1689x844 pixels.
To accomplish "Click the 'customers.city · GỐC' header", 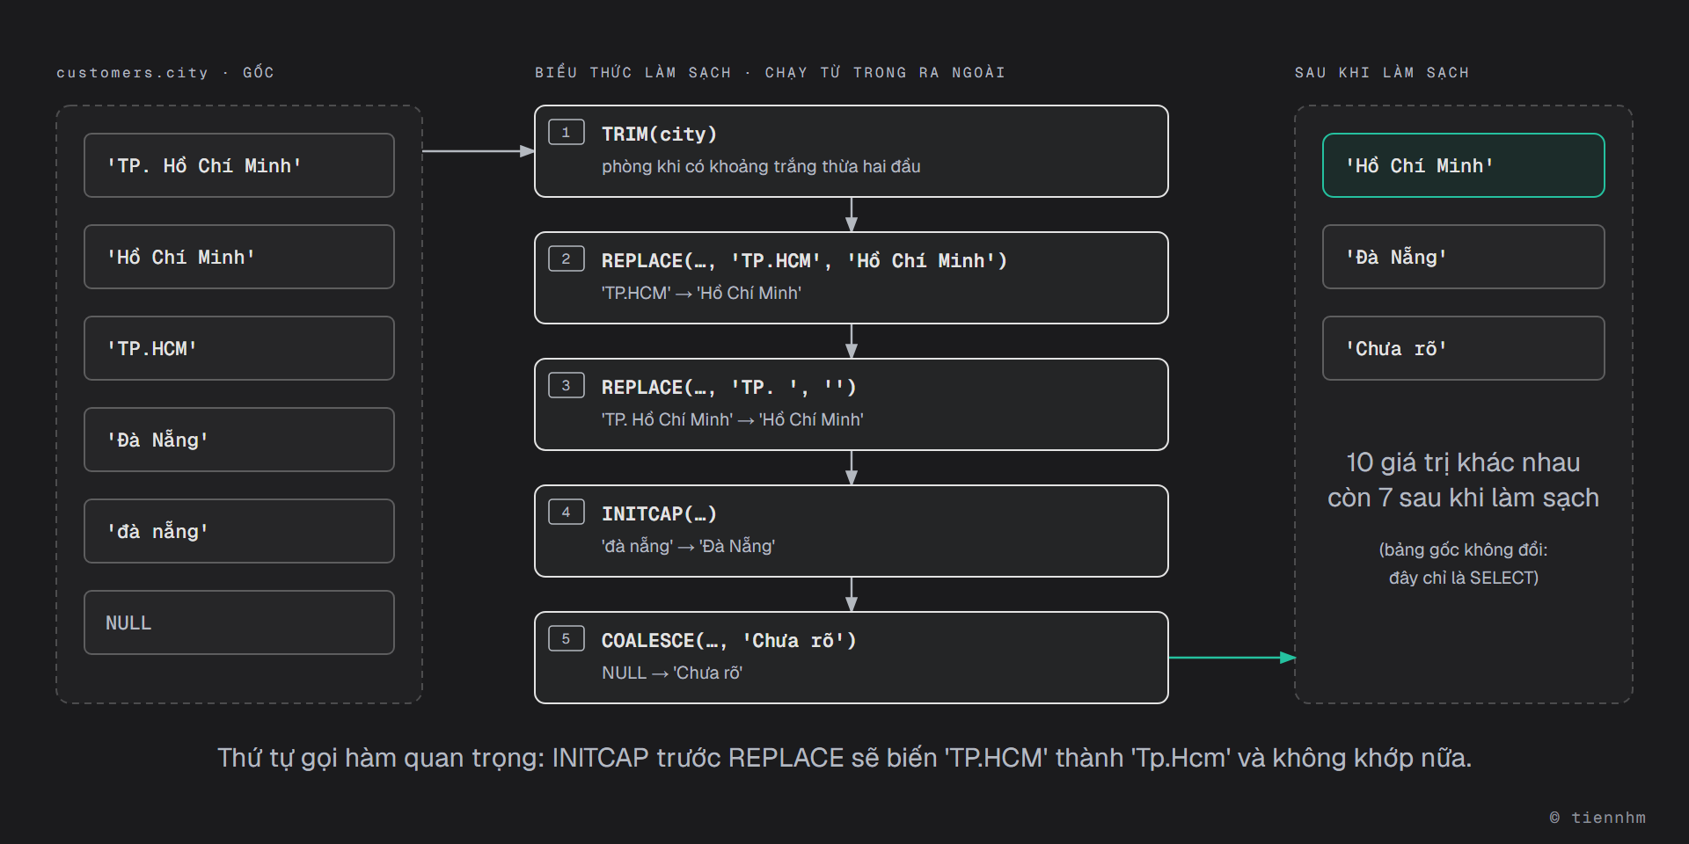I will pyautogui.click(x=165, y=72).
